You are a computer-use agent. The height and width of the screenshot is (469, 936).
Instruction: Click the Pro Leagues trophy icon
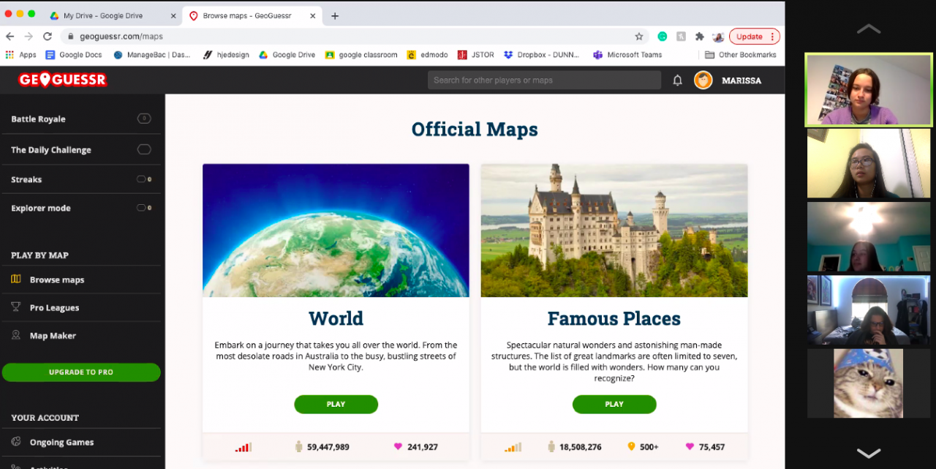[x=16, y=307]
